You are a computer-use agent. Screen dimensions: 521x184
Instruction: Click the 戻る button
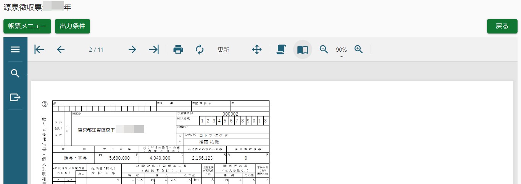click(x=502, y=26)
